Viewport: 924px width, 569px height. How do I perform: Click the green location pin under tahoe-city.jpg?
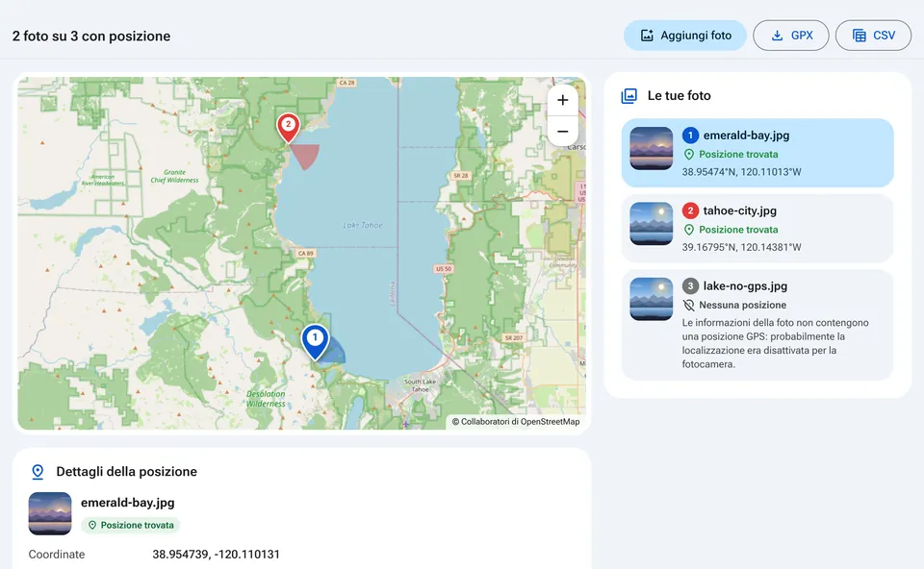pyautogui.click(x=689, y=230)
